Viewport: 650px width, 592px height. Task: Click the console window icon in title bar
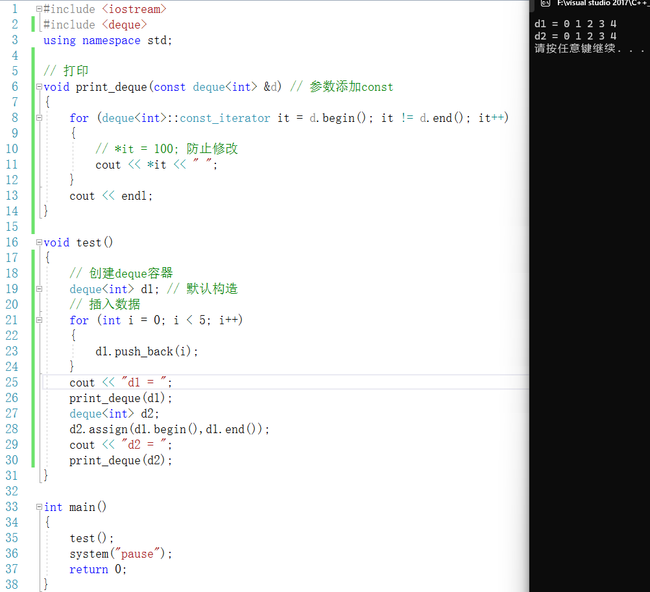(x=546, y=3)
